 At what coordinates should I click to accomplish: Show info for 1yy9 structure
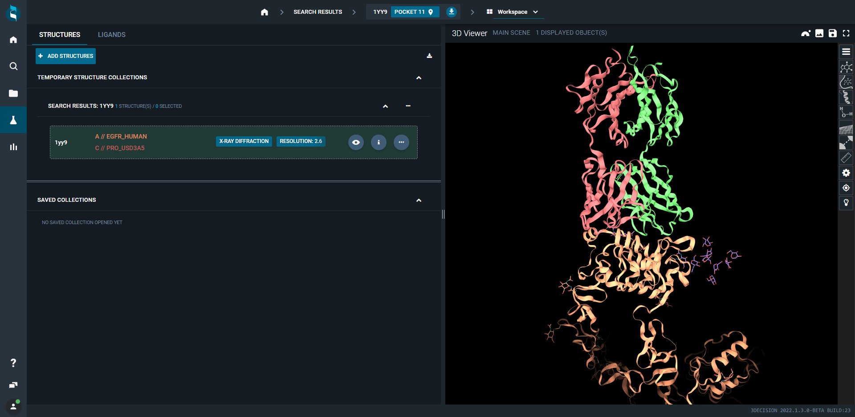[x=379, y=142]
